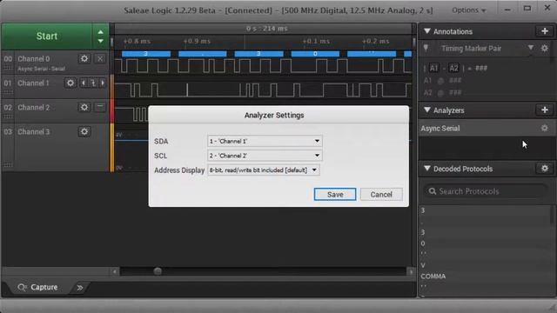Click the minus button on Channel 2
Screen dimensions: 557x313
[x=100, y=107]
